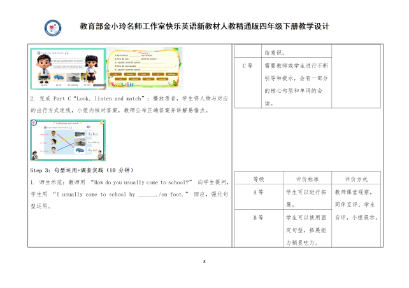
Task: Open the Practice slide thumbnail
Action: (145, 68)
